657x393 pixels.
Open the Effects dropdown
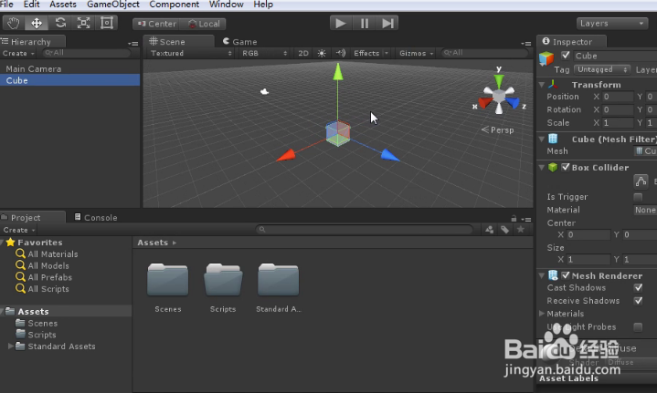370,53
